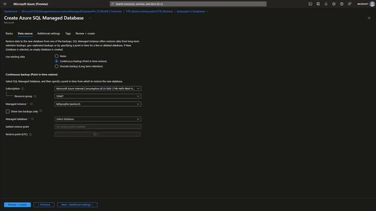Continue with Next : Additional settings button
The height and width of the screenshot is (211, 376).
pyautogui.click(x=77, y=205)
